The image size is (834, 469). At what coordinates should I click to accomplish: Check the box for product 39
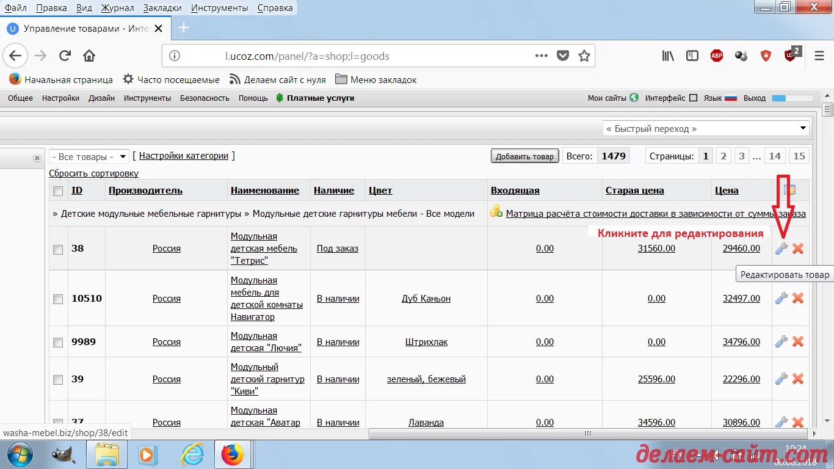tap(58, 380)
